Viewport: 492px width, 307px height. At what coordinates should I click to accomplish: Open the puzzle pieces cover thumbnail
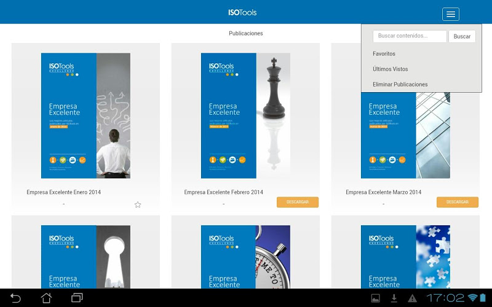405,257
